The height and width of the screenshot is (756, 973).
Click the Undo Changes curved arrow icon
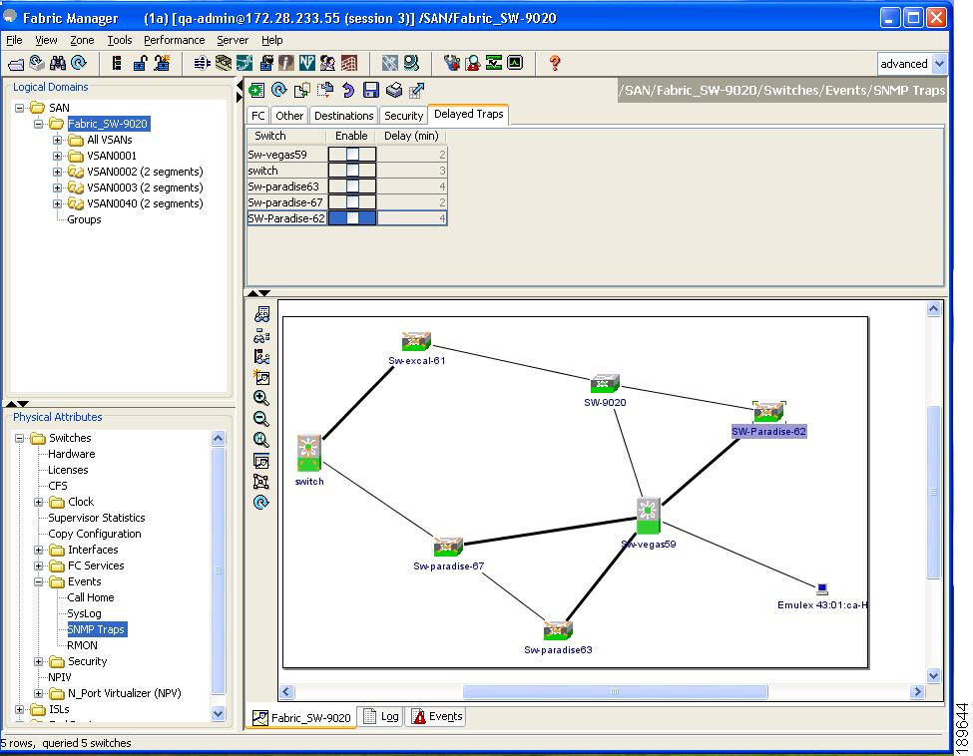click(347, 91)
